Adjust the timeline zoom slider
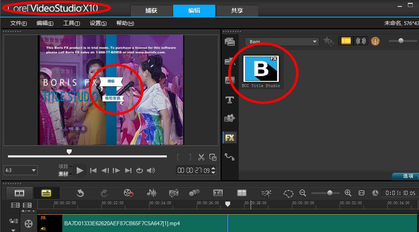Screen dimensions: 419x232 330,193
